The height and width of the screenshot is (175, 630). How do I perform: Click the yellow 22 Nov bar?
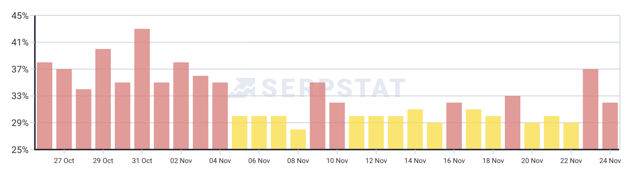tap(571, 136)
